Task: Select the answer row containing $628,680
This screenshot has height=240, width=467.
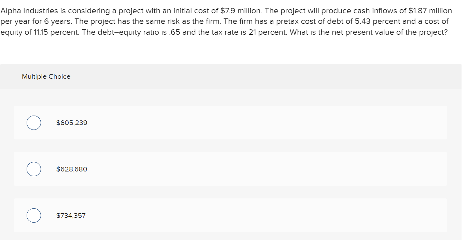Action: (x=230, y=169)
